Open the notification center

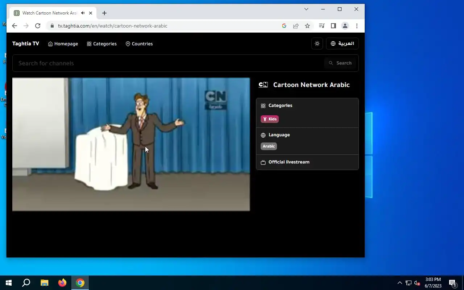coord(452,283)
